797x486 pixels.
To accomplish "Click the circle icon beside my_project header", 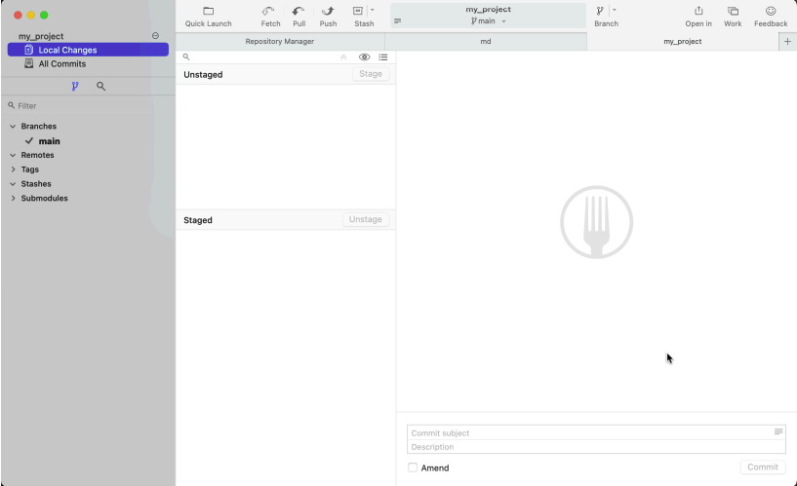I will click(x=155, y=36).
